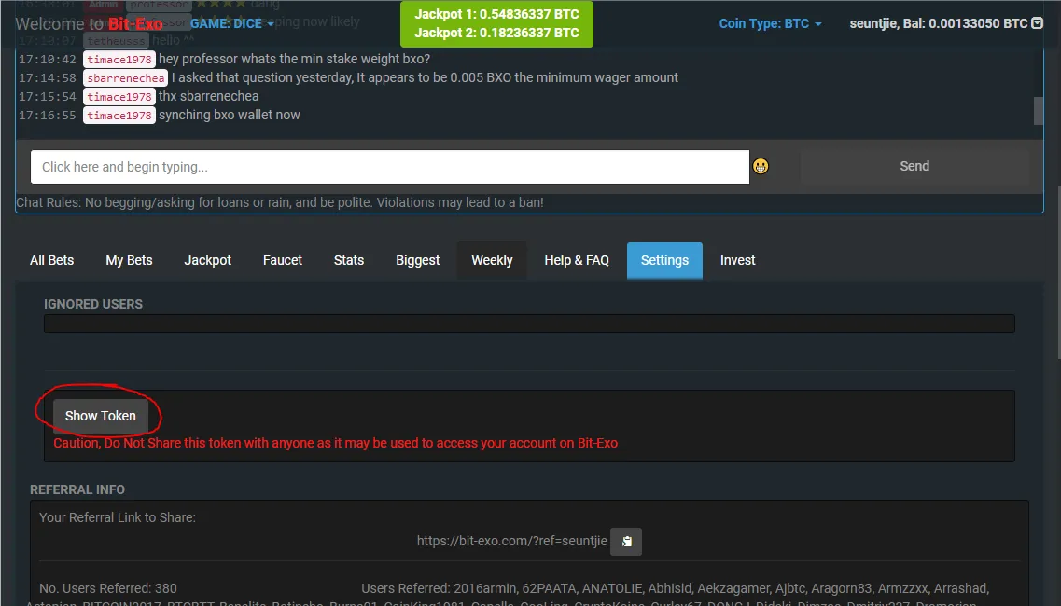This screenshot has height=606, width=1061.
Task: Send the chat message
Action: click(914, 166)
